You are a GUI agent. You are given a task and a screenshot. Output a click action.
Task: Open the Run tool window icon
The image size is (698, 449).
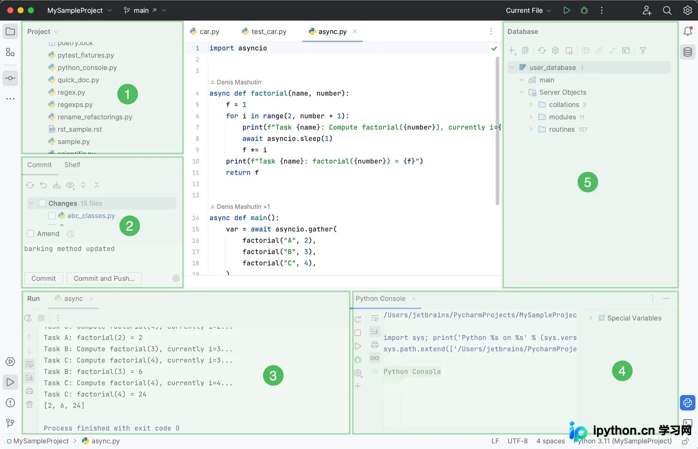(x=10, y=382)
